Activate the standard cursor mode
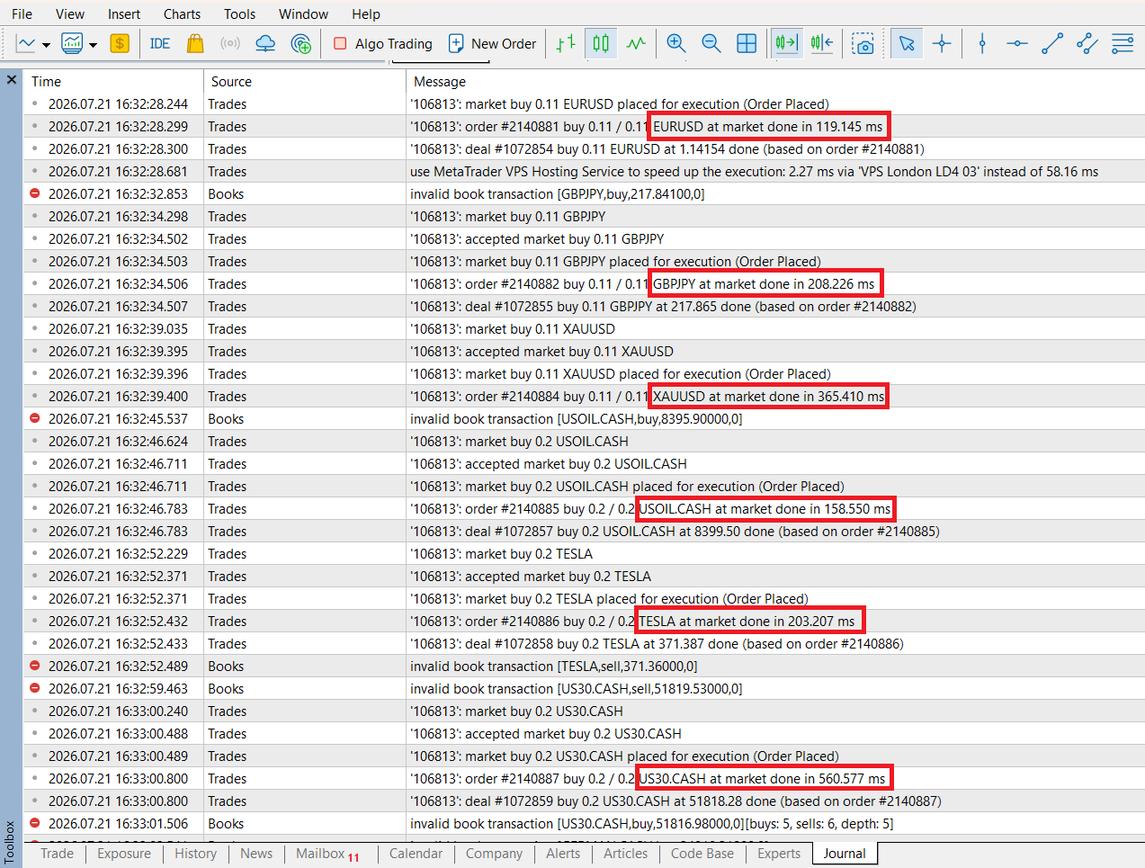This screenshot has width=1145, height=868. click(x=907, y=43)
